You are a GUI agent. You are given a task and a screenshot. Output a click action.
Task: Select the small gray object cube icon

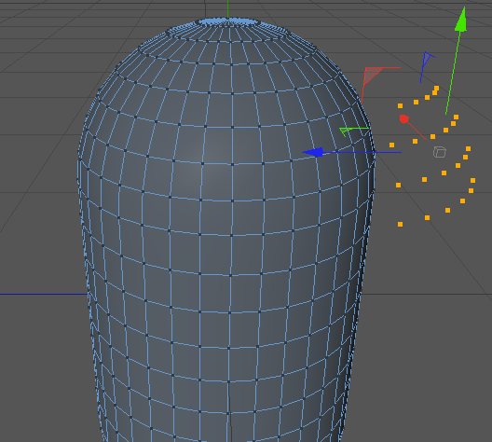440,152
